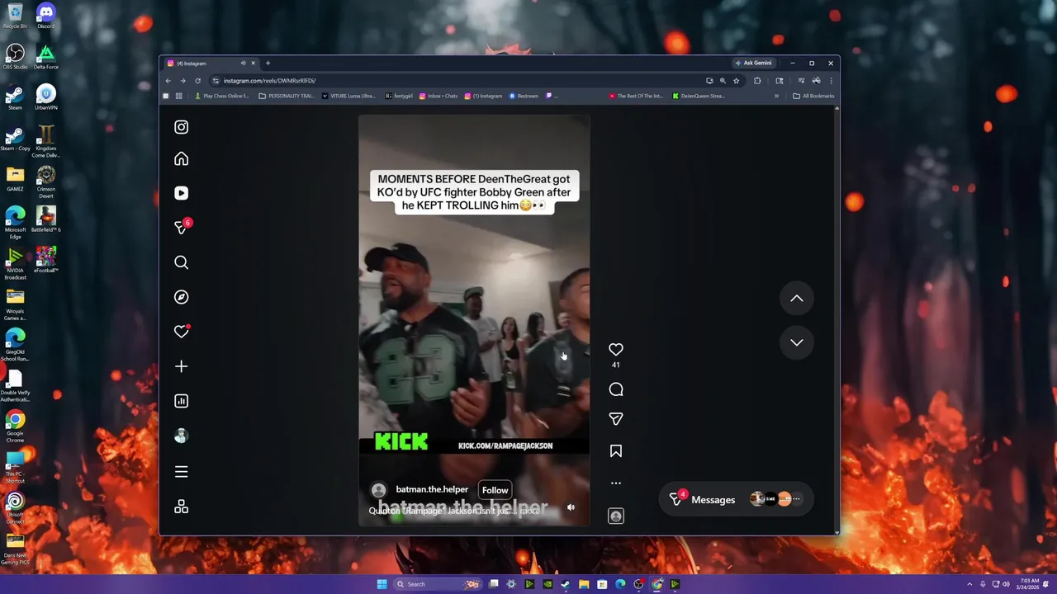This screenshot has width=1057, height=594.
Task: Open reel options three-dot menu
Action: click(x=616, y=483)
